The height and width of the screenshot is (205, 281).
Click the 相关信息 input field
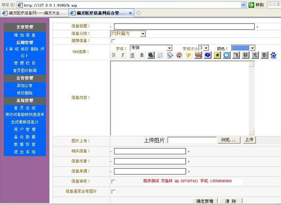150,151
